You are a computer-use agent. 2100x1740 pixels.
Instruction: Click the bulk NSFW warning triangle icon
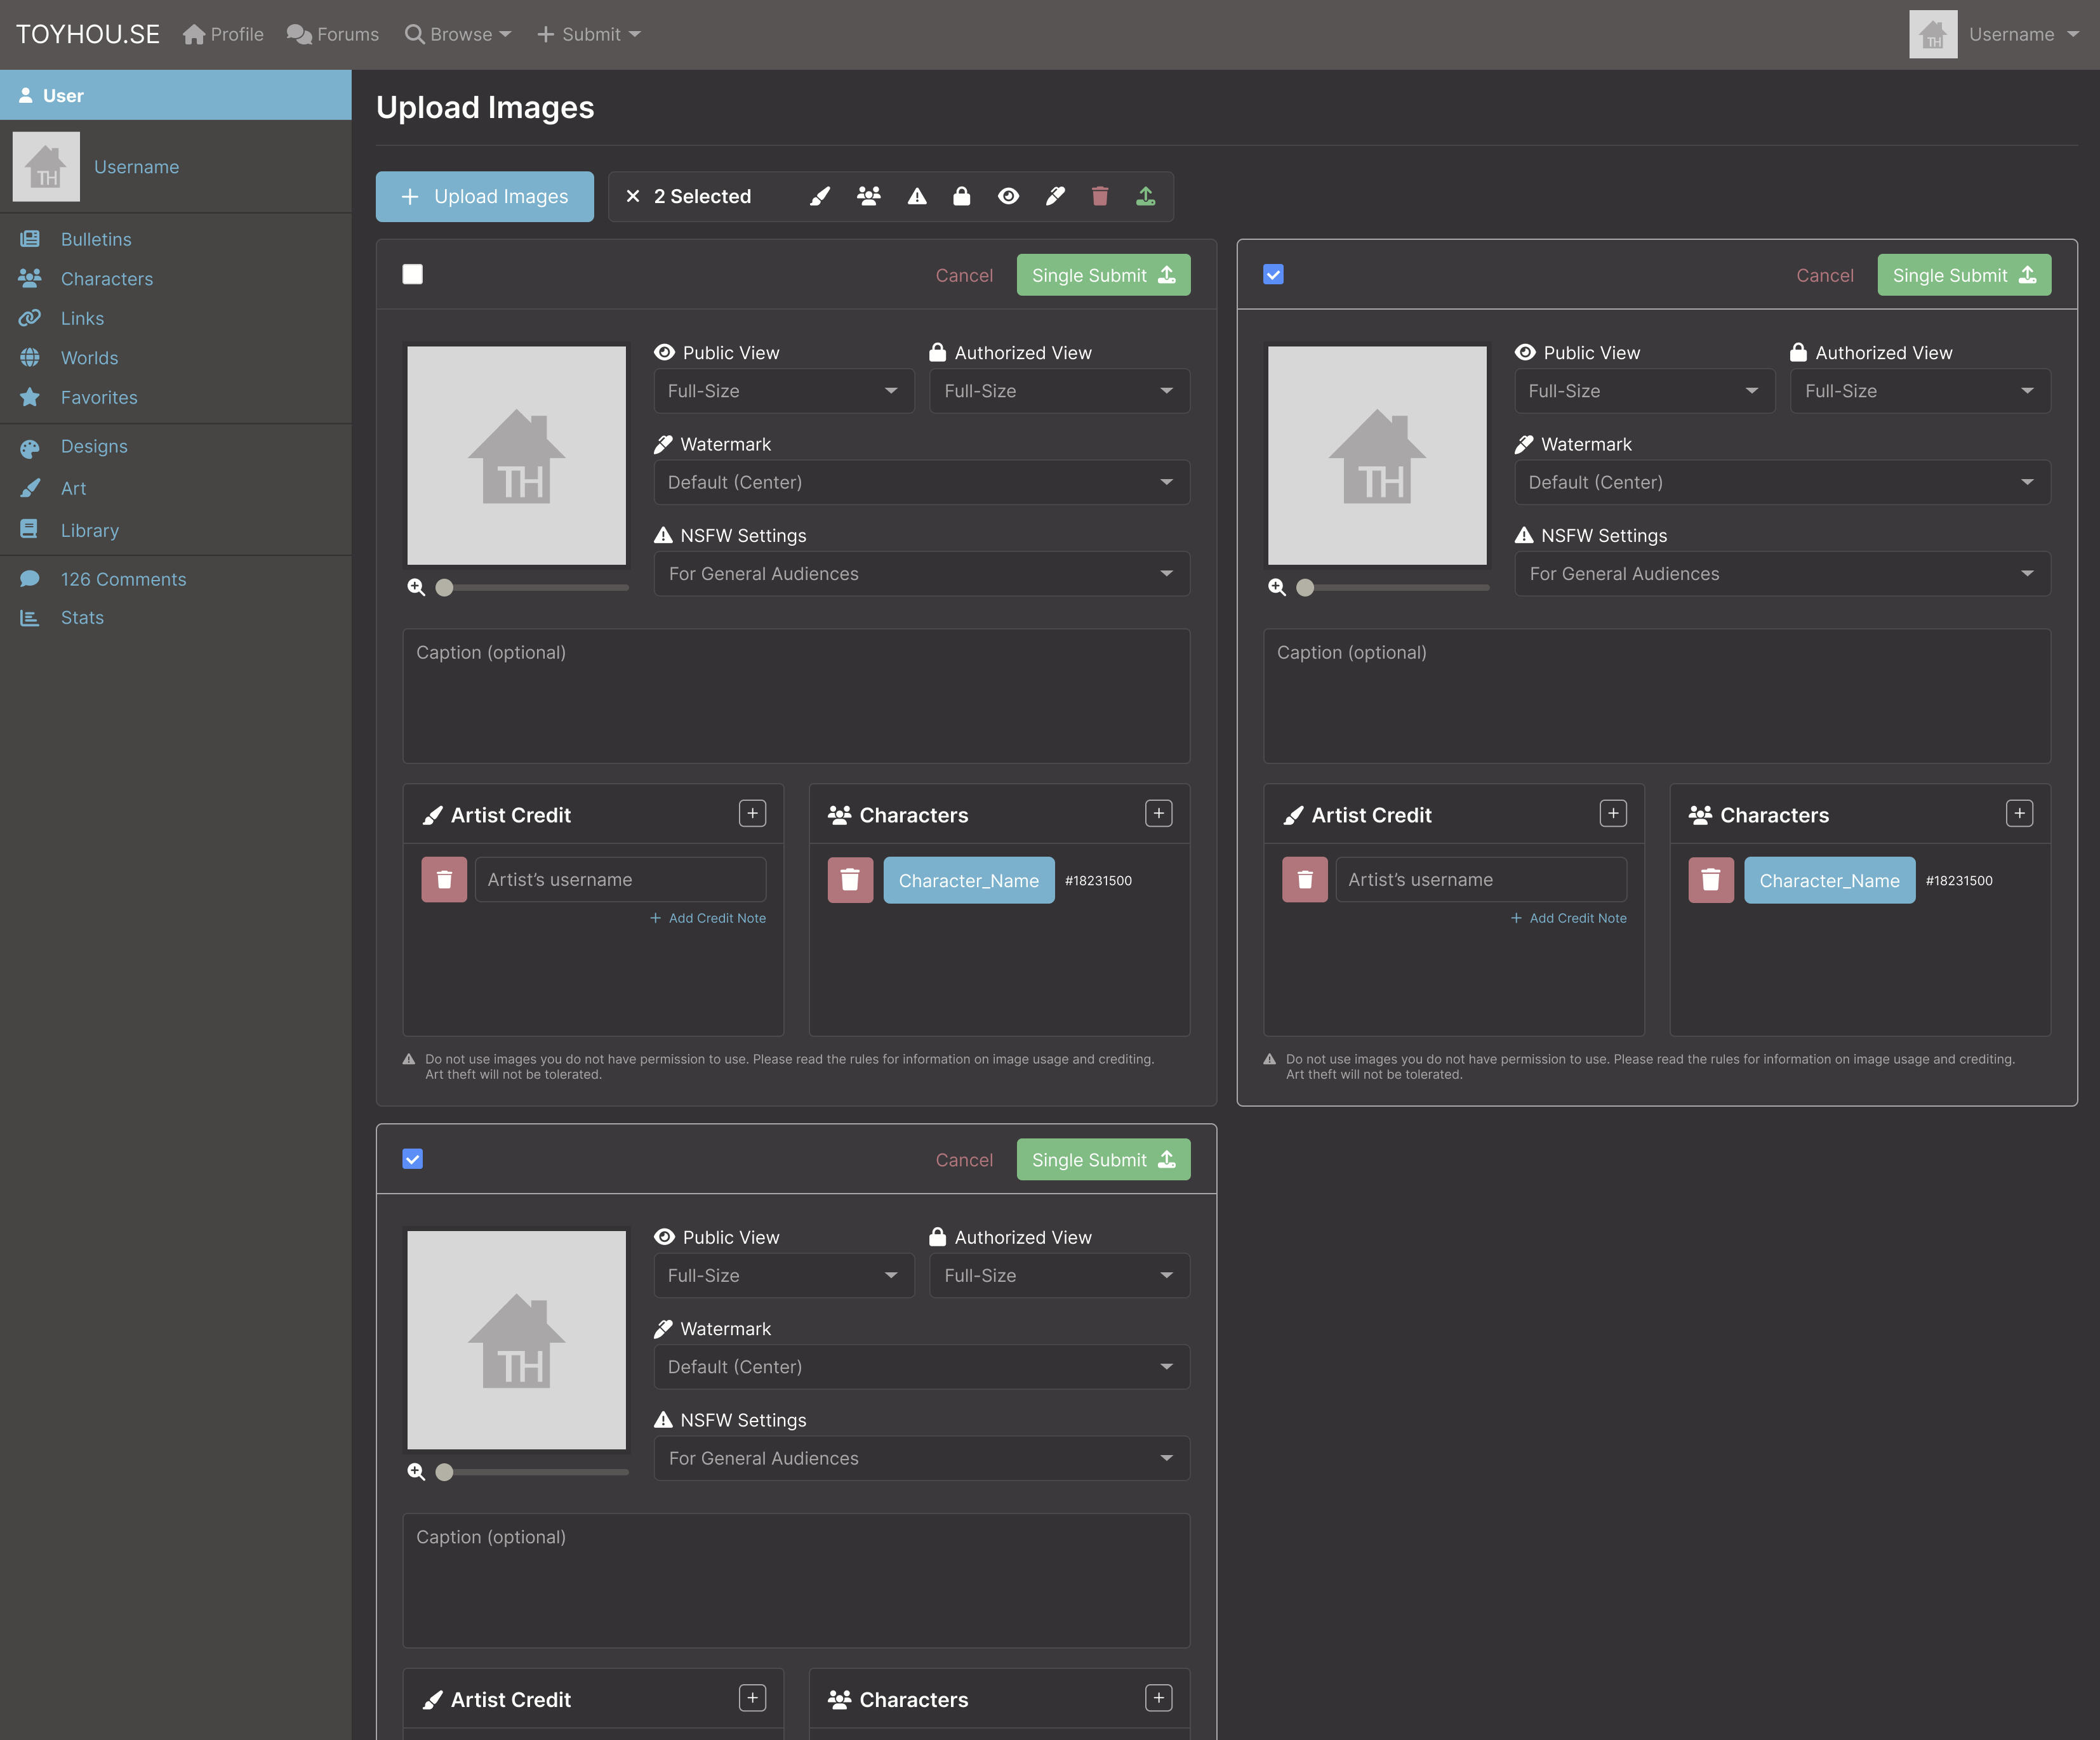pos(916,197)
